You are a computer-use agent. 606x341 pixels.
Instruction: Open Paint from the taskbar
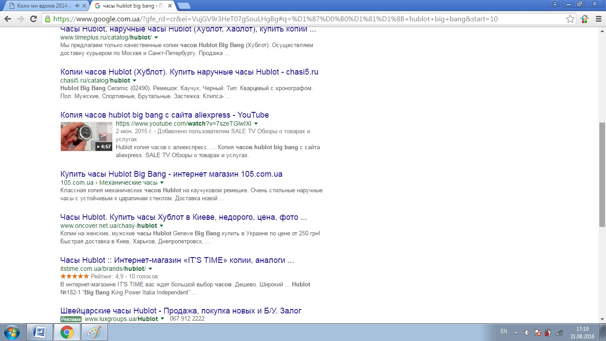point(94,332)
